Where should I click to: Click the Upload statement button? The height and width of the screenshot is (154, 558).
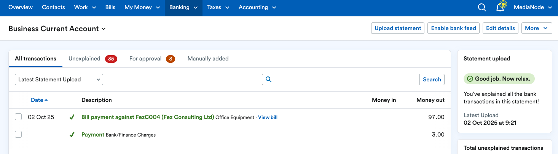pyautogui.click(x=398, y=28)
